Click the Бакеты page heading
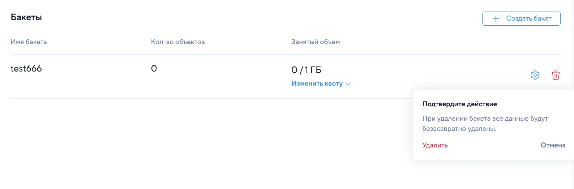 [x=26, y=17]
